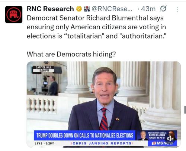Click the slashed-circle icon next to 43m
This screenshot has height=151, width=186.
coord(163,9)
